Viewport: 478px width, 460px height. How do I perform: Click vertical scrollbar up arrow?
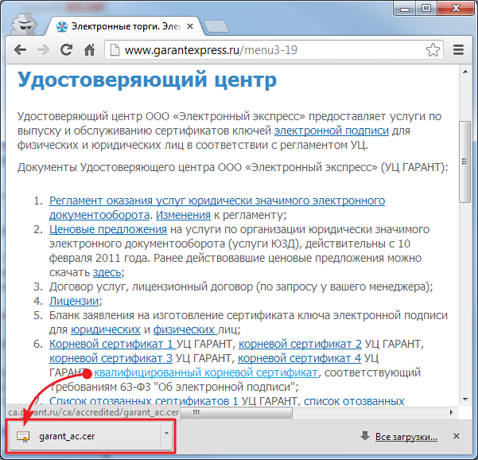[465, 72]
